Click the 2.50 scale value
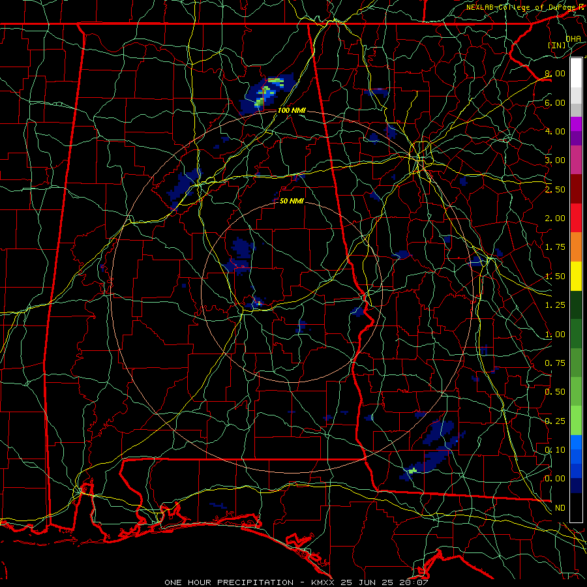Viewport: 587px width, 587px height. (x=555, y=189)
